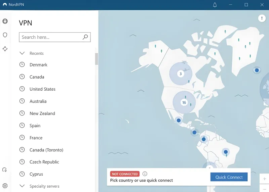
Task: Click the NordVPN logo in title bar
Action: pos(5,5)
